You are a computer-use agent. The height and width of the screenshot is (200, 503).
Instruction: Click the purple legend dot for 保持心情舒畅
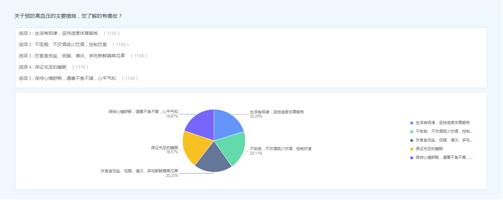[x=412, y=158]
